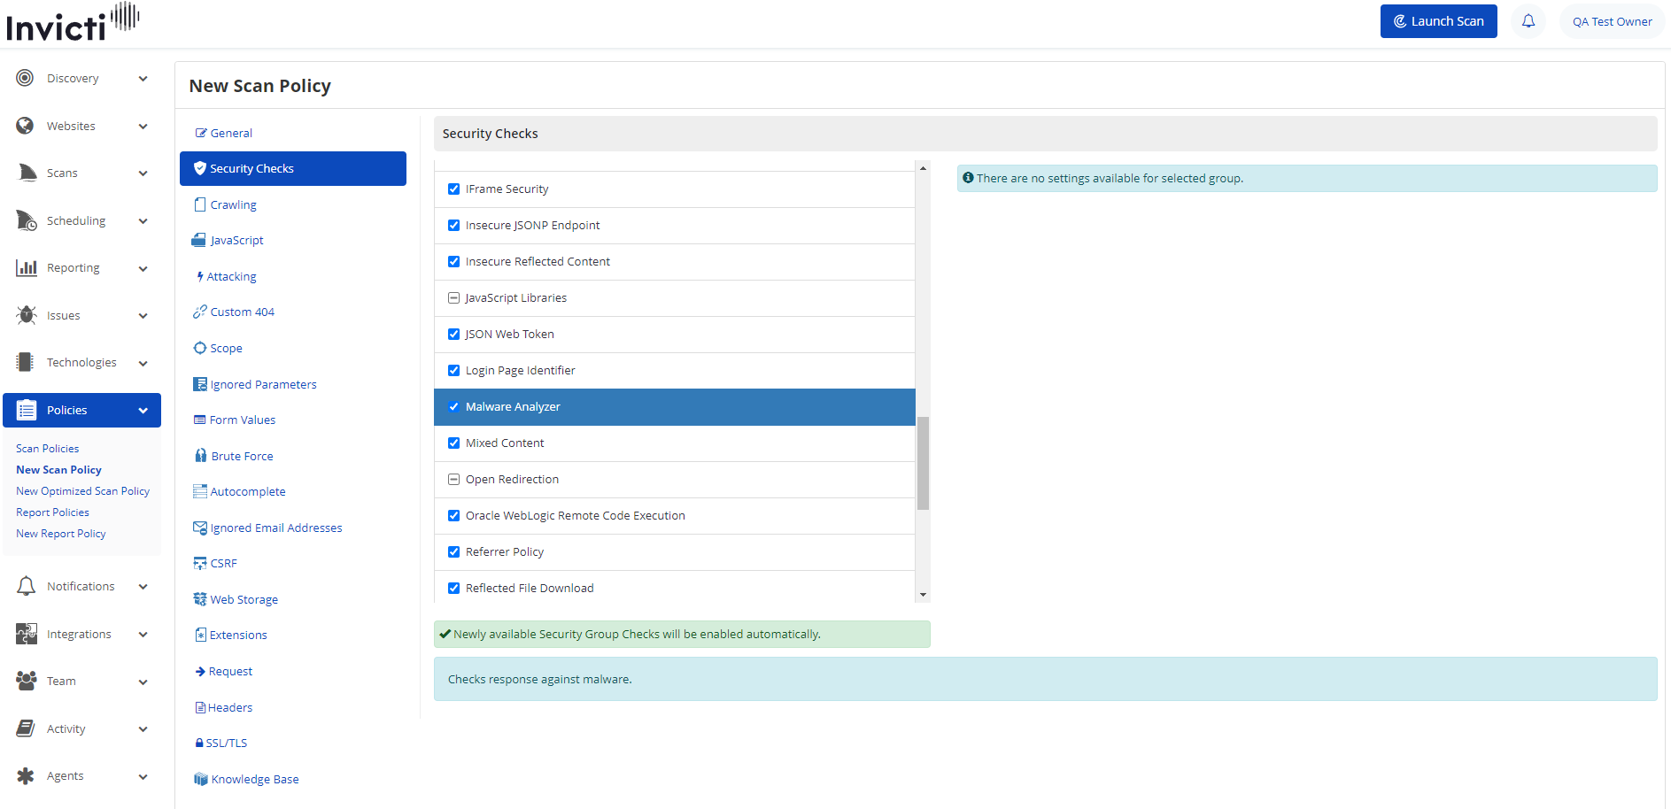Open the General settings tab
The image size is (1671, 809).
(x=224, y=133)
